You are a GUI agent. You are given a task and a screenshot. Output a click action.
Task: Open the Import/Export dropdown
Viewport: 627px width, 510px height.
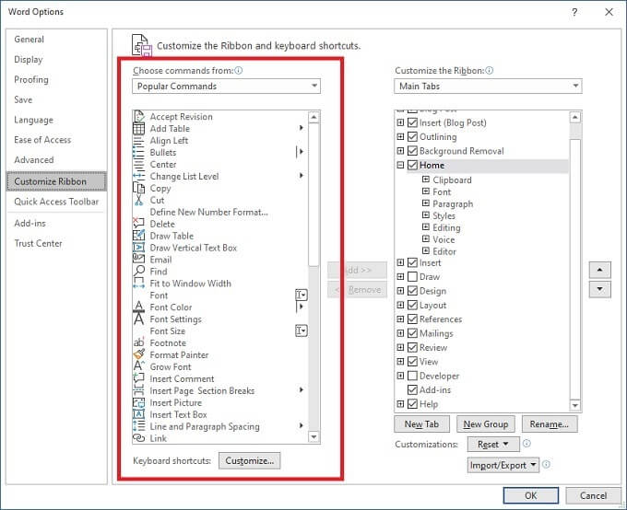pyautogui.click(x=503, y=465)
